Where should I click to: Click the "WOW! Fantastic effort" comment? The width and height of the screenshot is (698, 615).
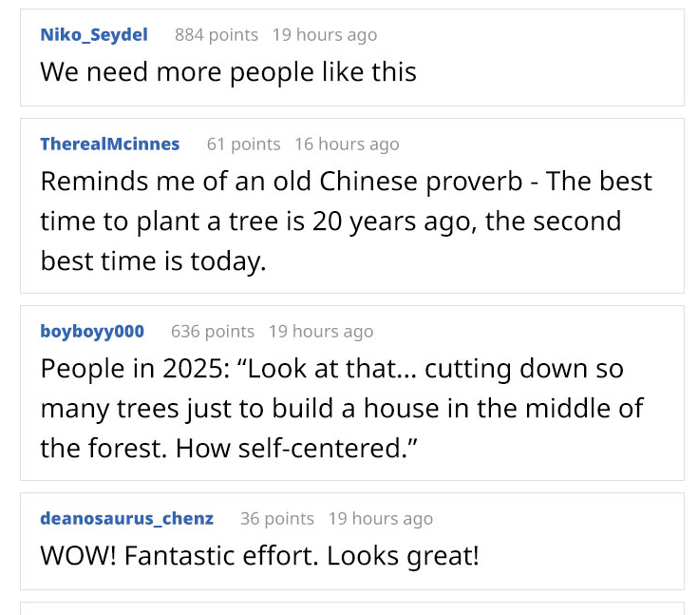(x=260, y=556)
